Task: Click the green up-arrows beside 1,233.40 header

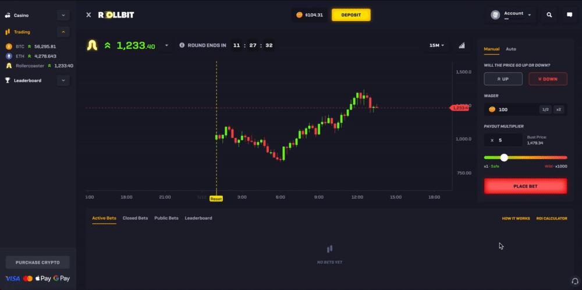Action: pos(108,45)
